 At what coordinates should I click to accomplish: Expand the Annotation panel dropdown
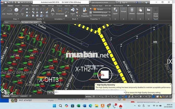59,19
